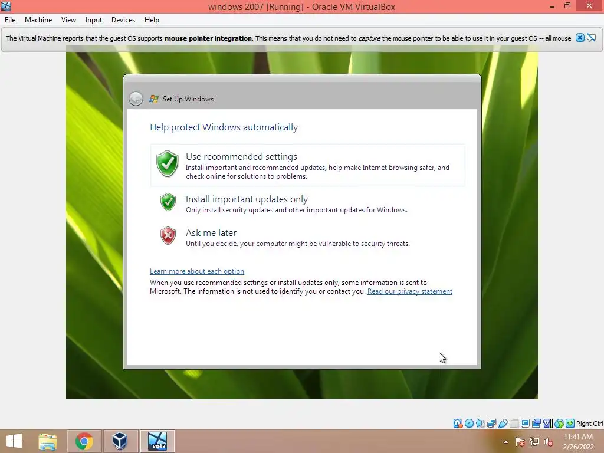Image resolution: width=604 pixels, height=453 pixels.
Task: Click the green shield for recommended settings
Action: [x=167, y=164]
